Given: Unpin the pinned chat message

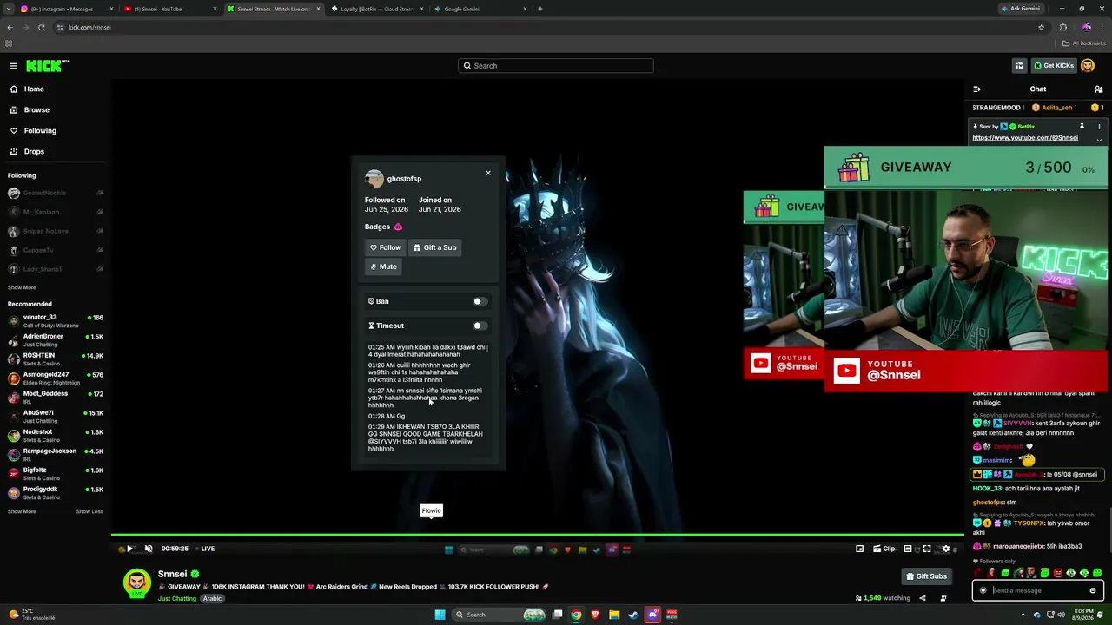Looking at the screenshot, I should click(x=1082, y=127).
